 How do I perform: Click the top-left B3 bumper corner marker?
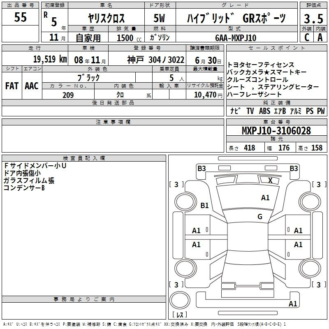coord(202,168)
